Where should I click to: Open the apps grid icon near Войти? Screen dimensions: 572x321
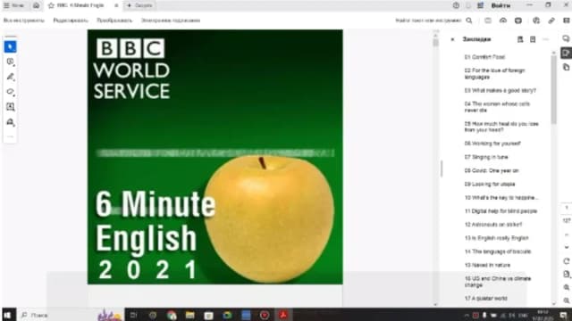point(481,5)
